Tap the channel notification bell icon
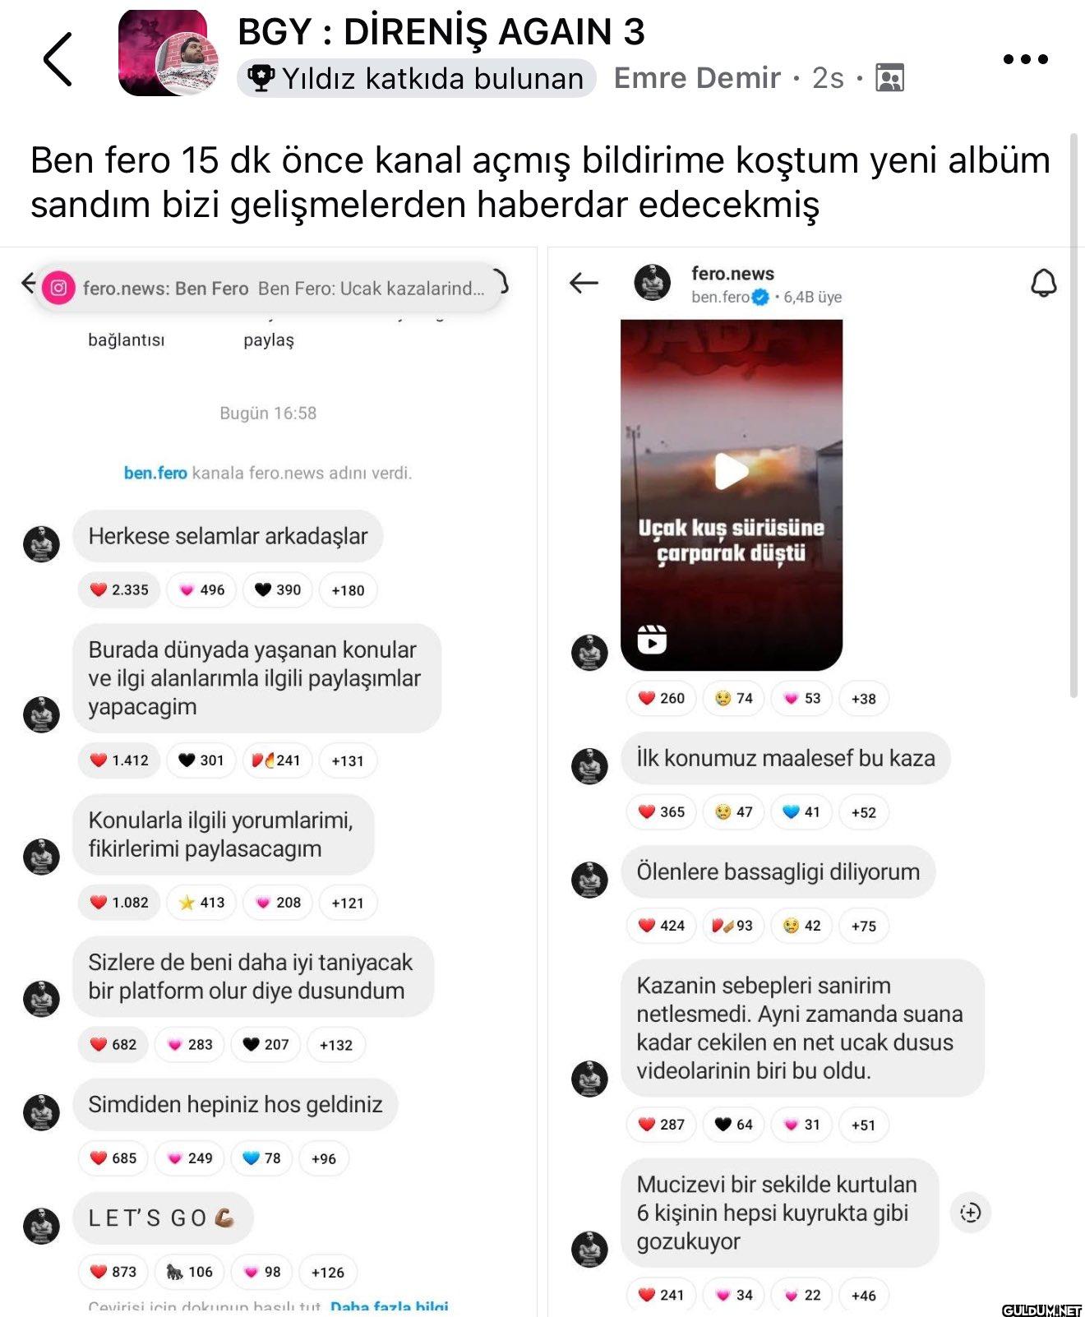This screenshot has width=1085, height=1317. (x=1044, y=283)
